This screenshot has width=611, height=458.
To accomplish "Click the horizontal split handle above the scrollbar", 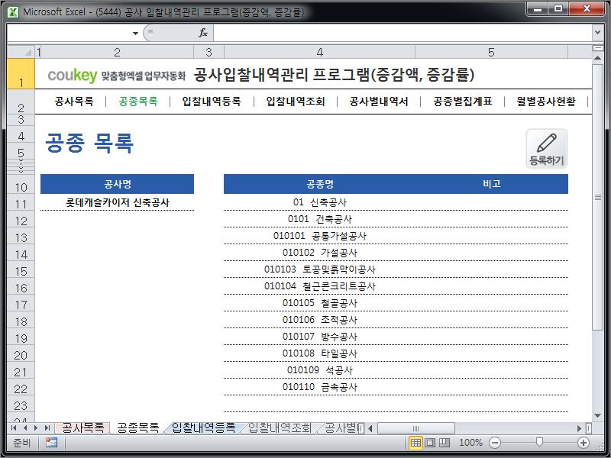I will pyautogui.click(x=597, y=48).
